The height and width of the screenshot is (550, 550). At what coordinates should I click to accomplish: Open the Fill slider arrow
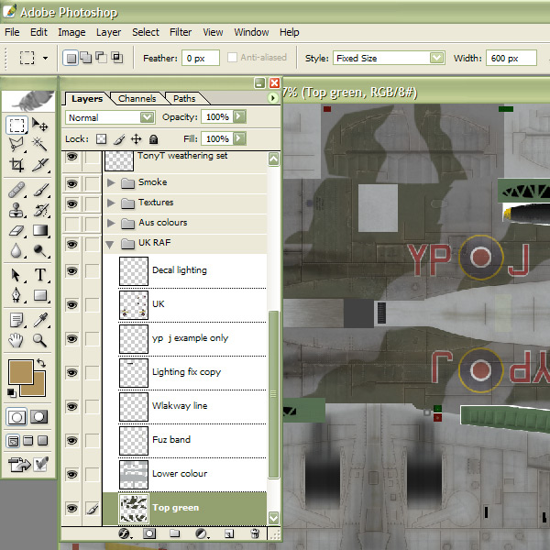(239, 138)
